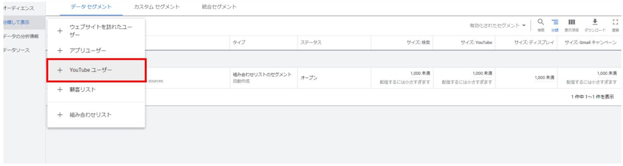Open the 有効化されたセグメント filter dropdown
The width and height of the screenshot is (623, 166).
coord(498,26)
